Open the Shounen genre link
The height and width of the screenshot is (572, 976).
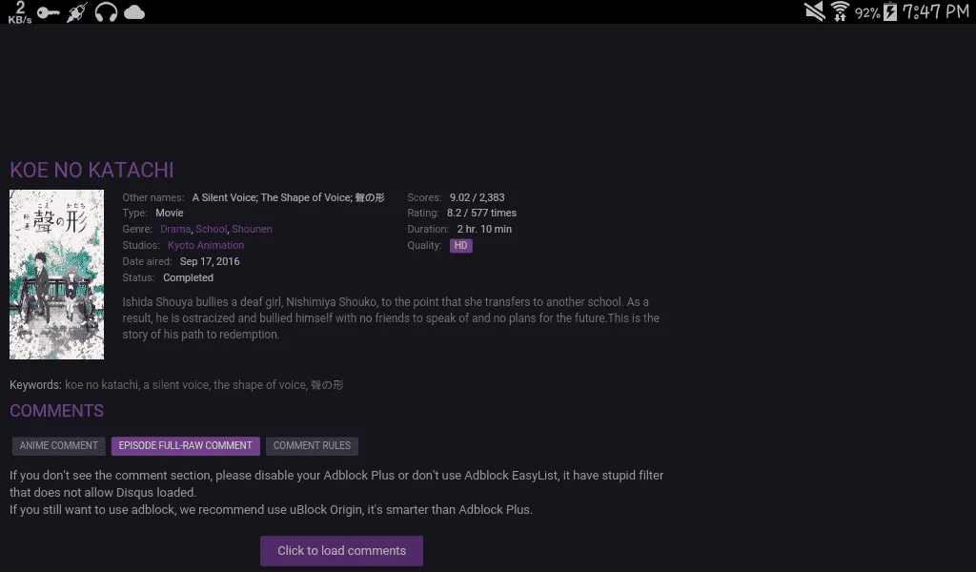(x=252, y=229)
